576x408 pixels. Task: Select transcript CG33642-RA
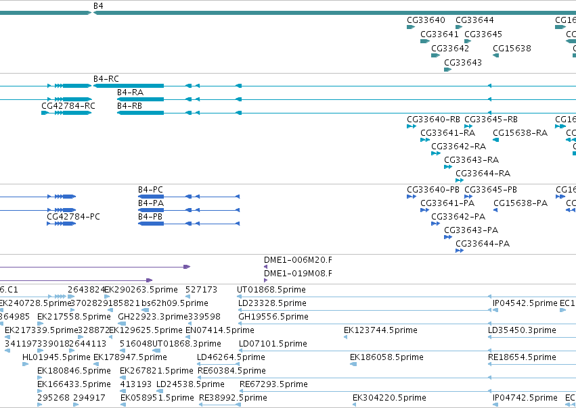click(458, 147)
